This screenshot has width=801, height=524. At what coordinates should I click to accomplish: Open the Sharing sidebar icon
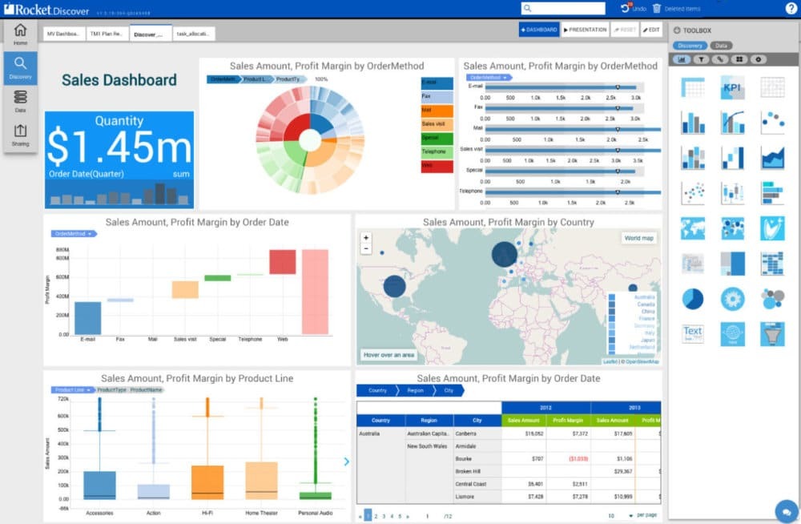click(x=20, y=134)
